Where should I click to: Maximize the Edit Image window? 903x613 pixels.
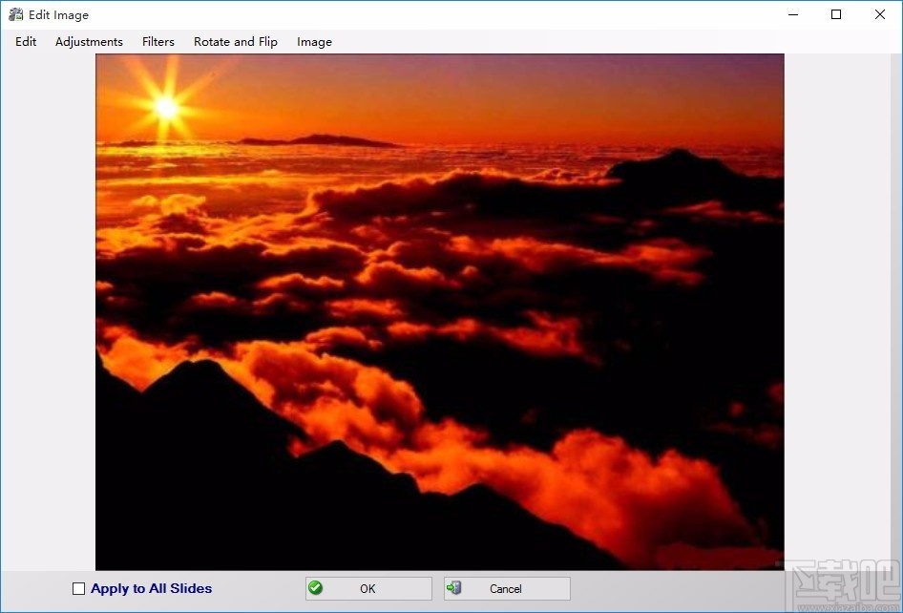(836, 14)
